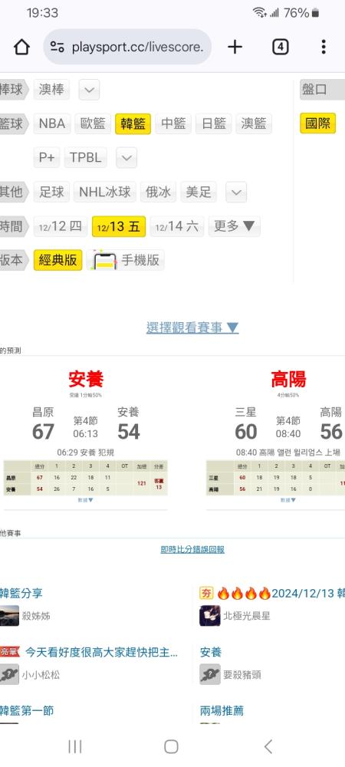Click the playsport.cc address bar URL
345x767 pixels.
tap(137, 47)
